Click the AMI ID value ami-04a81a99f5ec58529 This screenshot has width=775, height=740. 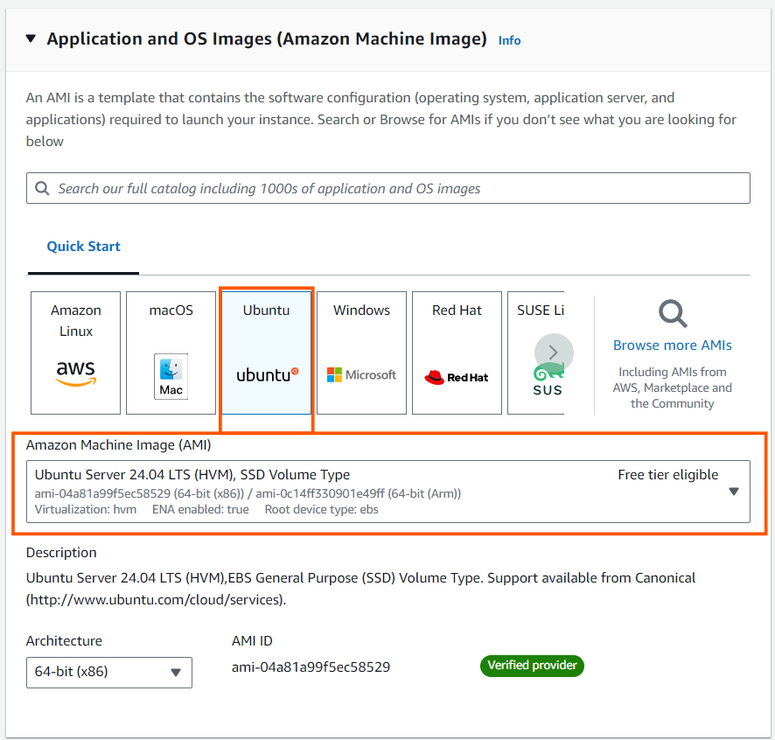[x=311, y=667]
